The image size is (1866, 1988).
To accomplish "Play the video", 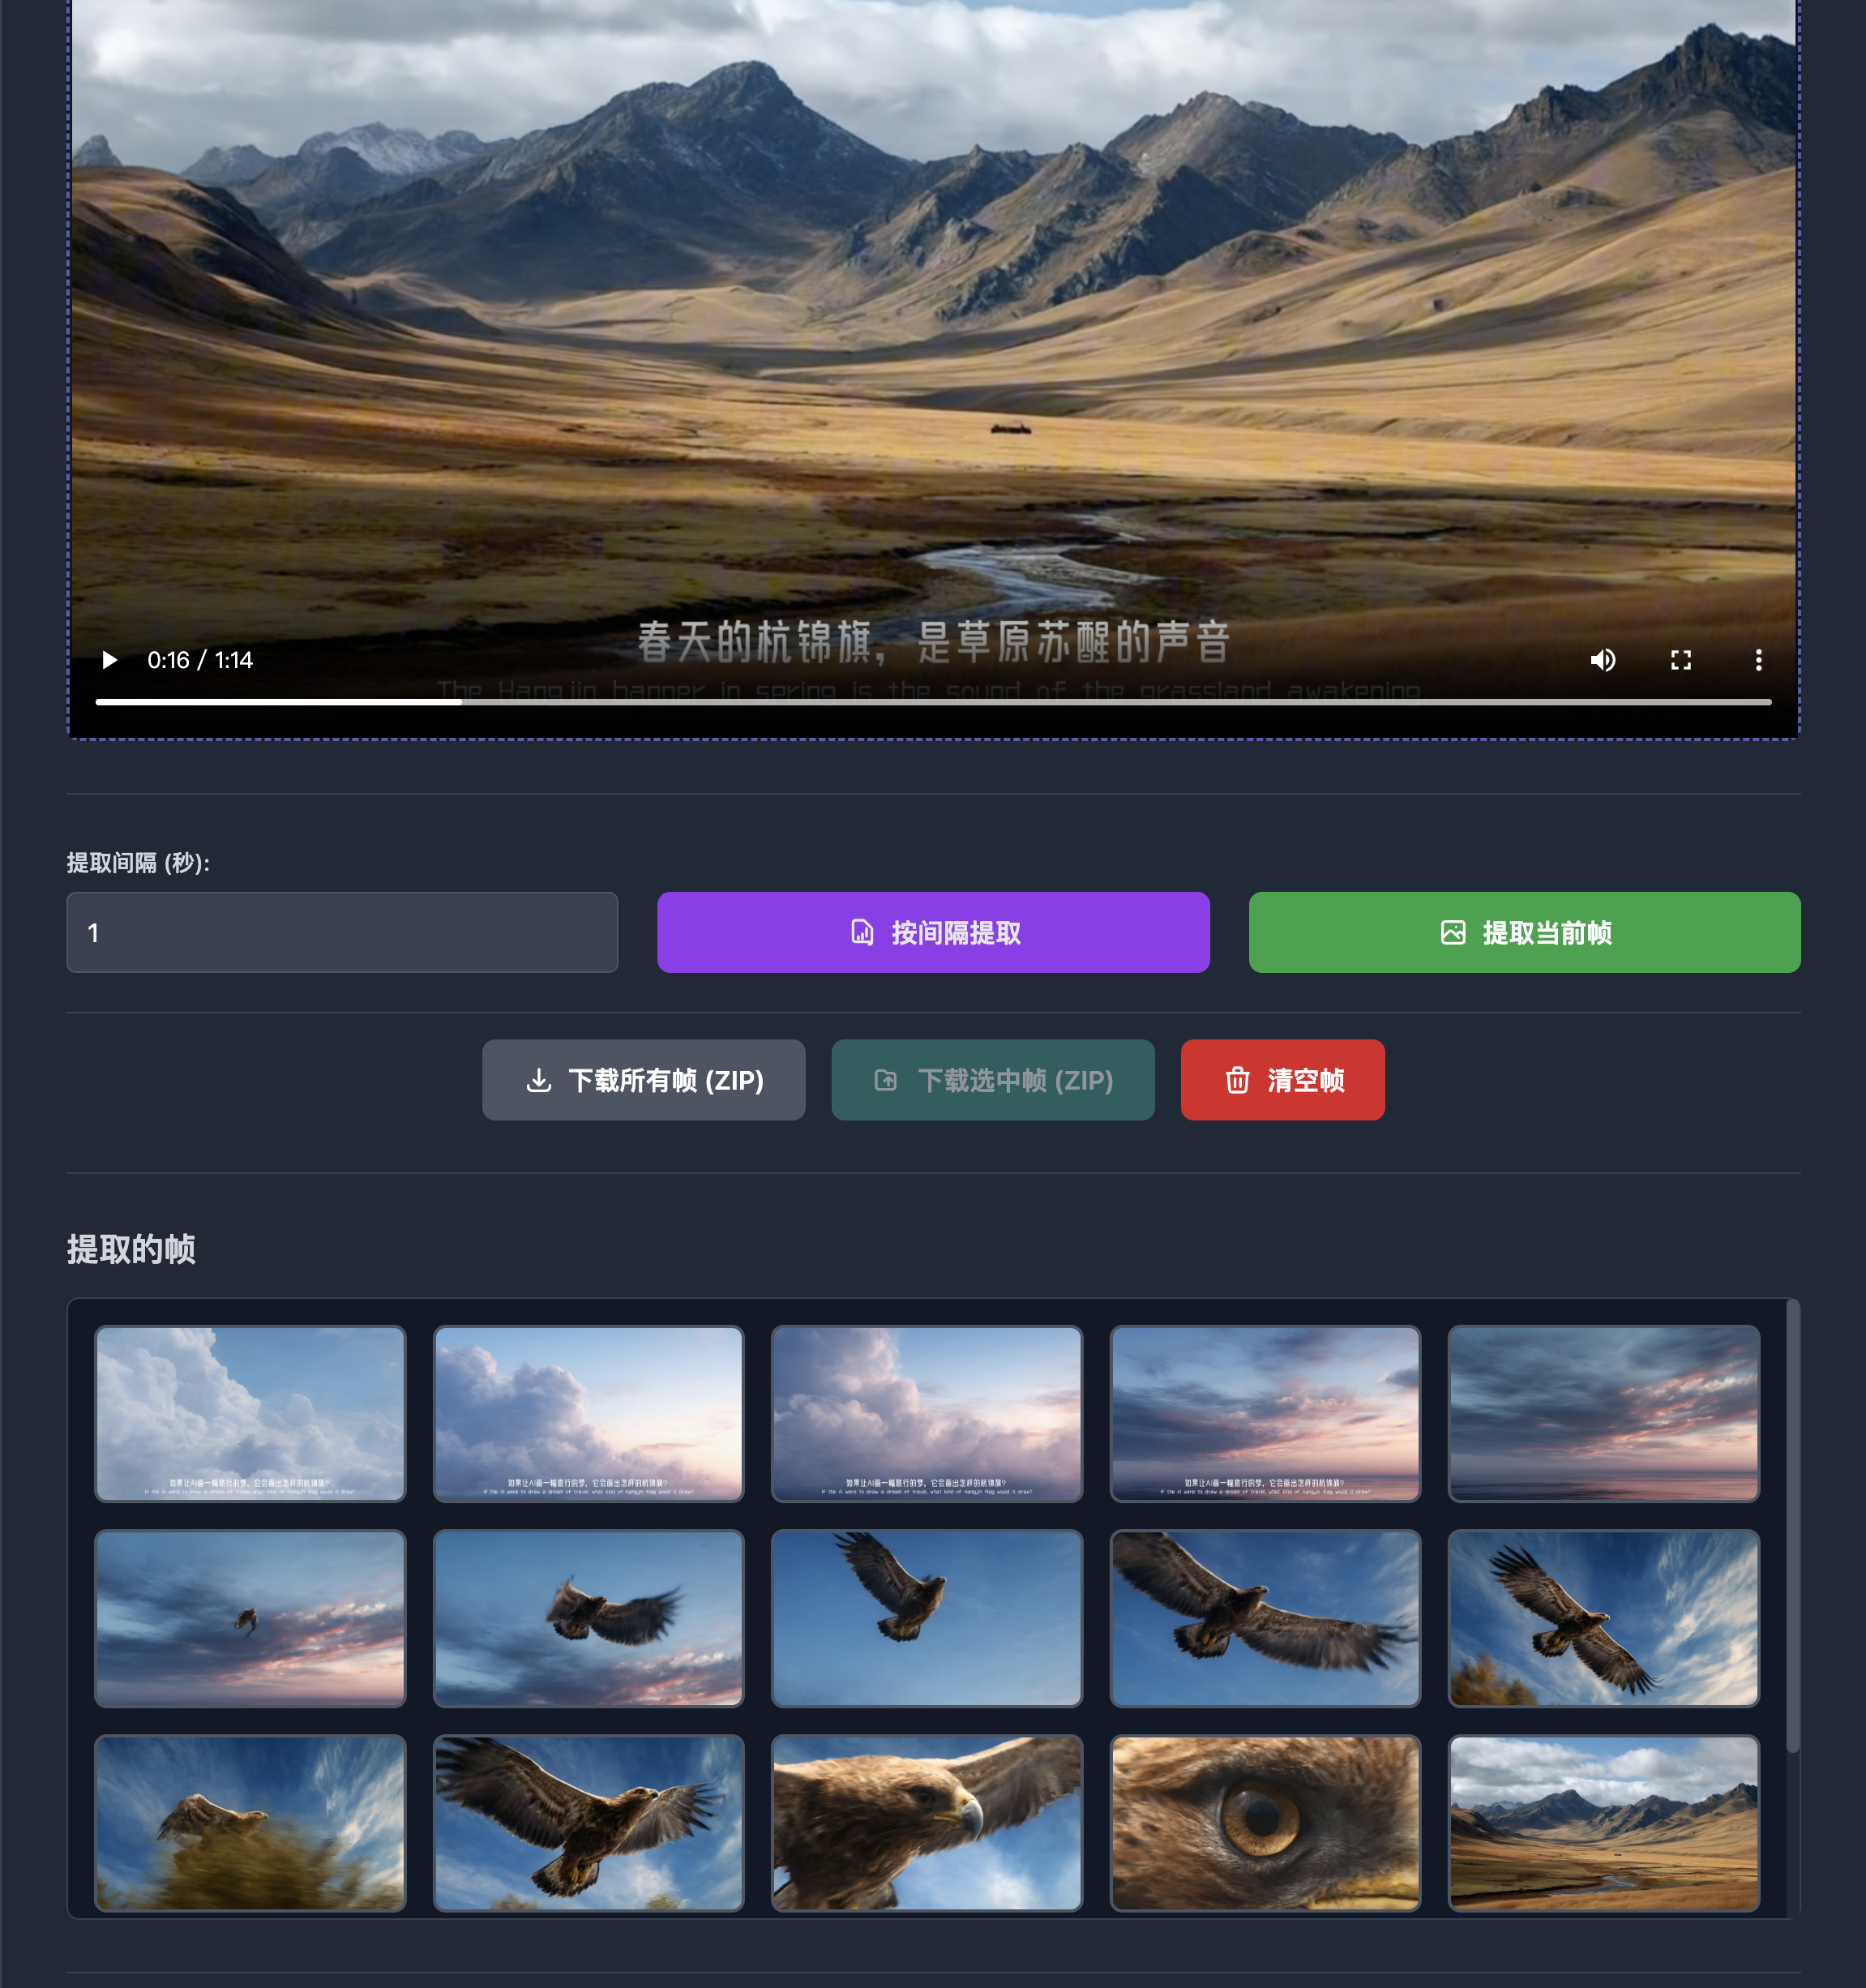I will point(110,660).
